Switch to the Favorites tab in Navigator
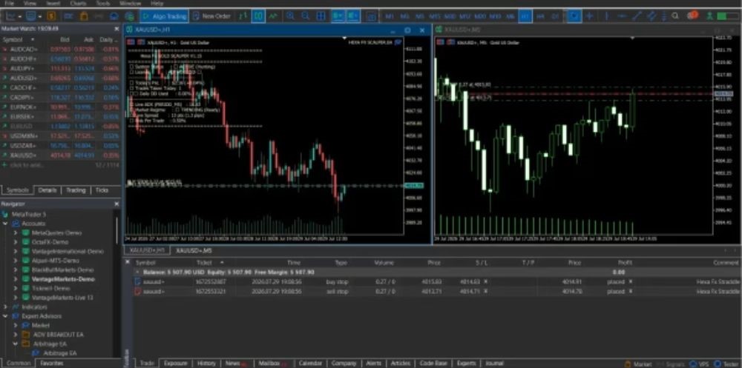Viewport: 742px width, 368px height. (52, 364)
